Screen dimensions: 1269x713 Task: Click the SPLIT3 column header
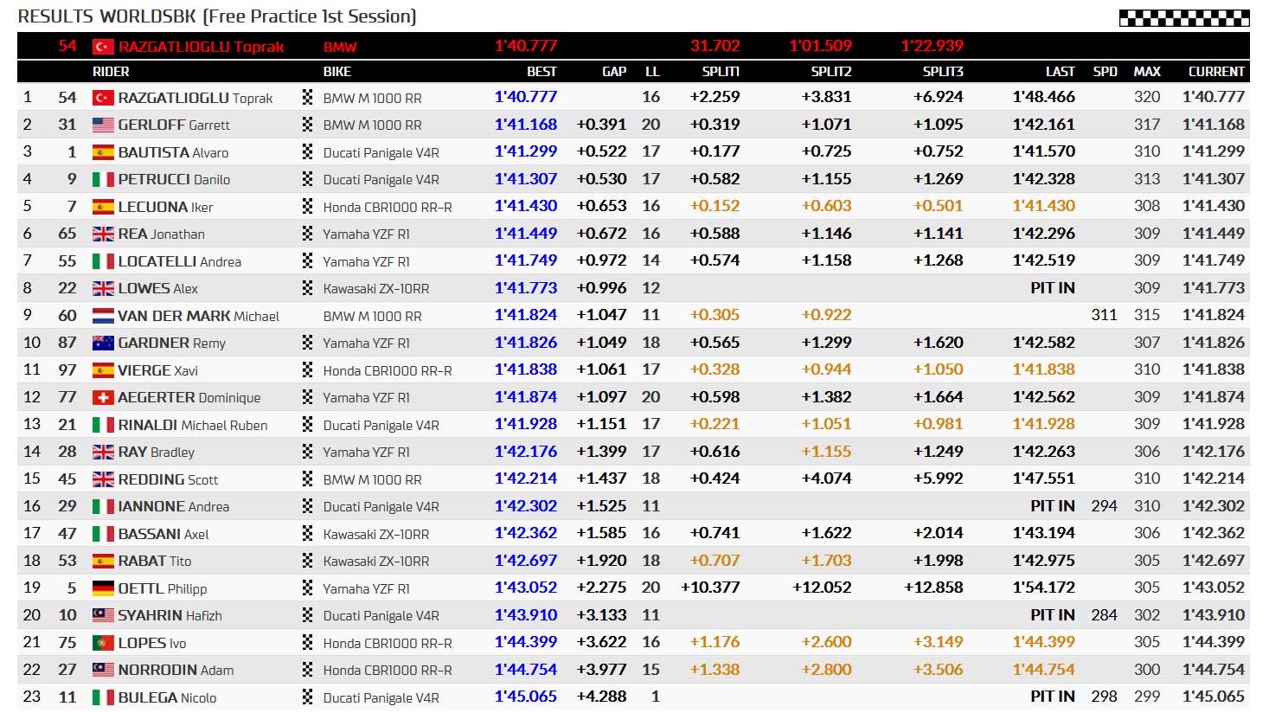point(943,72)
